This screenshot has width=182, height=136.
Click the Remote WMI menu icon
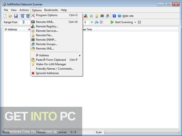(33, 22)
